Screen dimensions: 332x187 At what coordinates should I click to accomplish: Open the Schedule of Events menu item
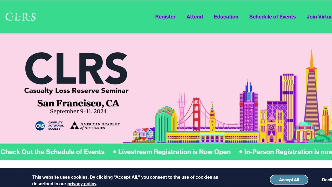click(x=272, y=17)
